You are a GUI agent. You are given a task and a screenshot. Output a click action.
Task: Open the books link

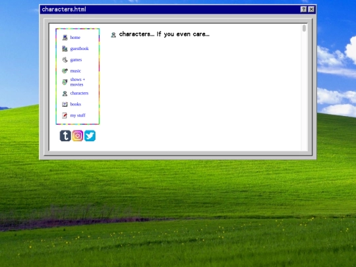pyautogui.click(x=76, y=104)
